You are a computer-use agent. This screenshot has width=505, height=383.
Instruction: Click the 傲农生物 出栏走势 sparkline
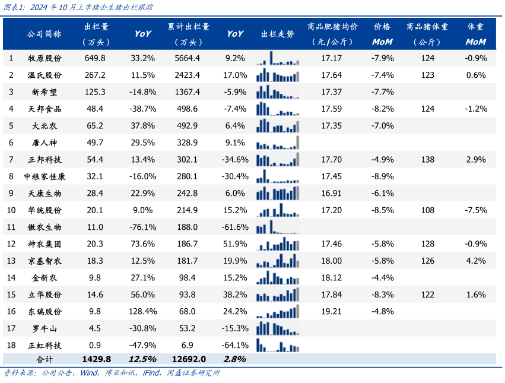point(278,227)
